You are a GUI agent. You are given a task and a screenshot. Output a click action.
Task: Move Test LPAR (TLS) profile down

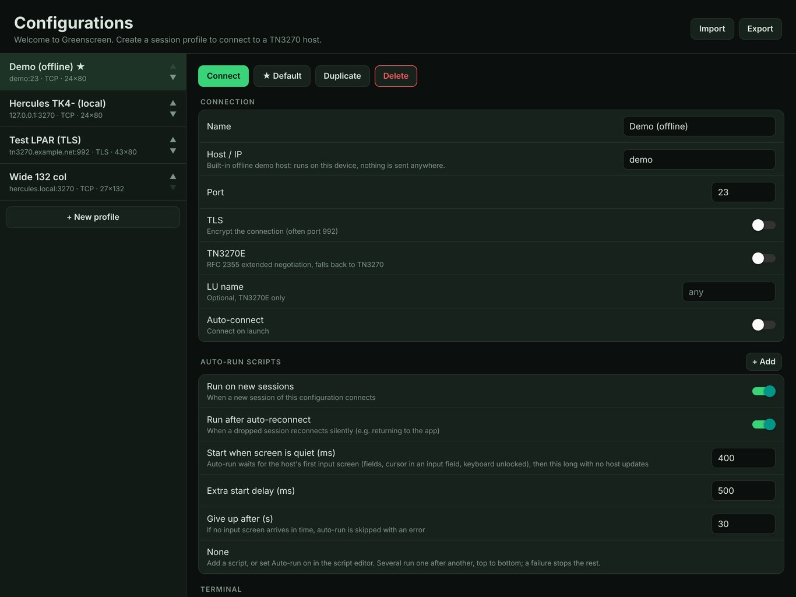tap(173, 151)
